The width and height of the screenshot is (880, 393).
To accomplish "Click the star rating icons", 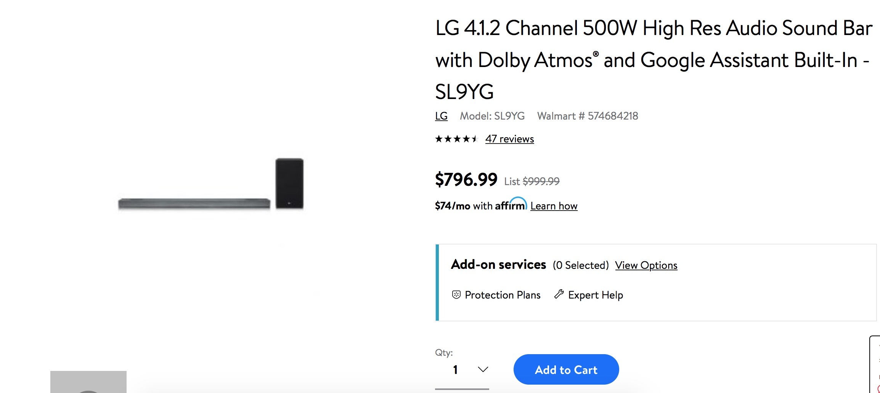I will coord(456,139).
